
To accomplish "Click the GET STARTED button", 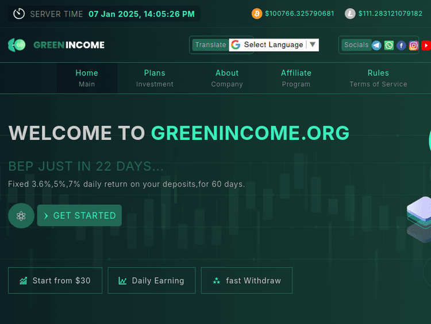I will pyautogui.click(x=79, y=216).
